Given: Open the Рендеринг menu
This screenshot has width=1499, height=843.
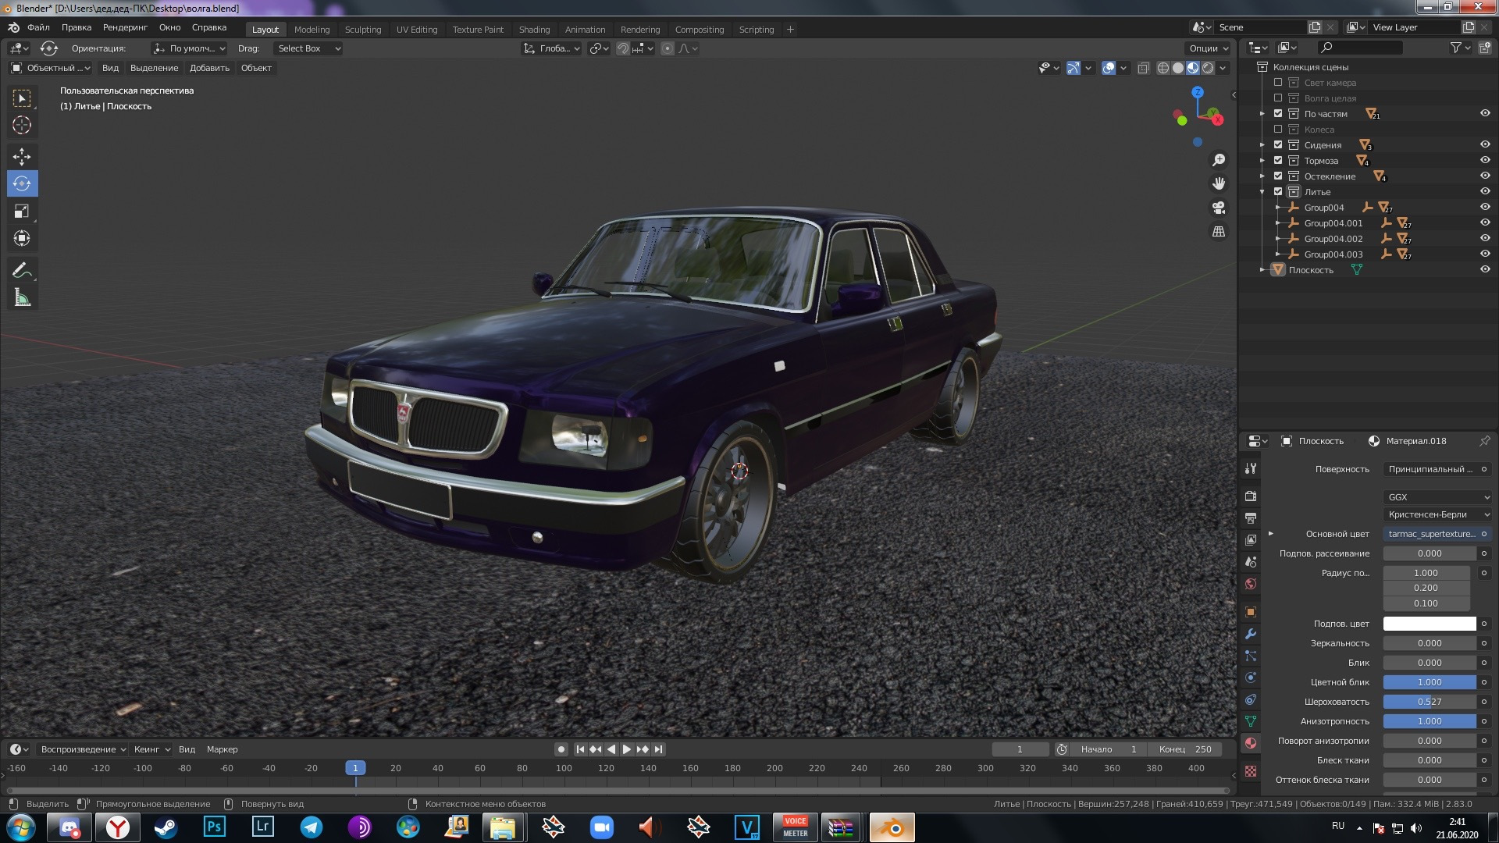Looking at the screenshot, I should tap(125, 27).
